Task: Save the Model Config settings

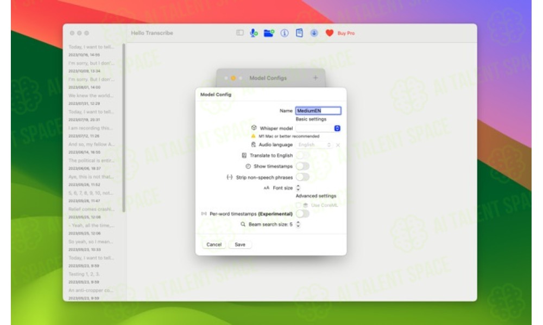Action: 240,244
